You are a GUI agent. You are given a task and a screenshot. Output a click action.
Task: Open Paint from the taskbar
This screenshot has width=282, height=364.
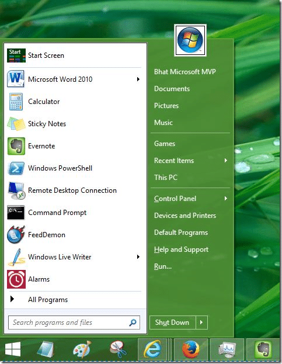pyautogui.click(x=82, y=349)
